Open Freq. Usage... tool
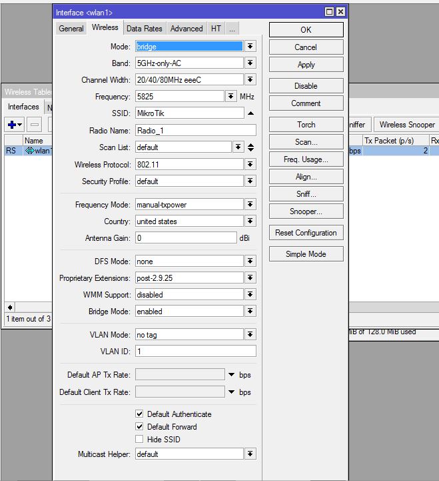 point(306,159)
